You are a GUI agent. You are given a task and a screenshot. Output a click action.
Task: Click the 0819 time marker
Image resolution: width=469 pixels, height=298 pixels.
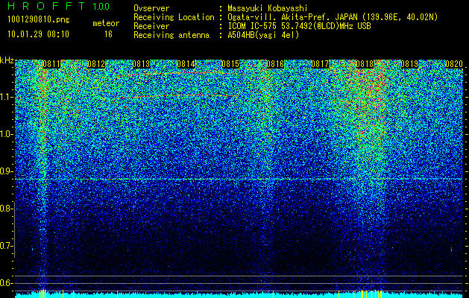click(x=409, y=64)
